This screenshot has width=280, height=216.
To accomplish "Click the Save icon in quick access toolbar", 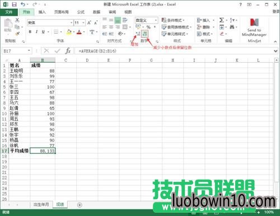I will tap(14, 4).
